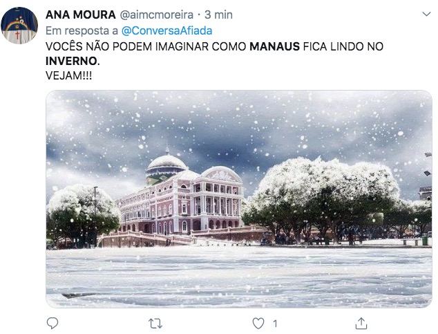Click the like count number 1
The image size is (438, 334).
point(275,324)
